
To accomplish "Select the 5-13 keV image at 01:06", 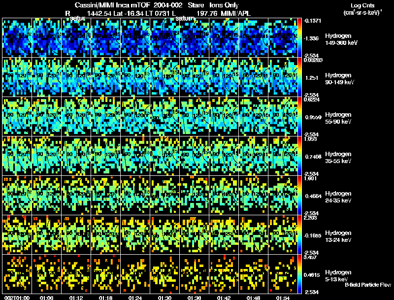I will coord(47,274).
